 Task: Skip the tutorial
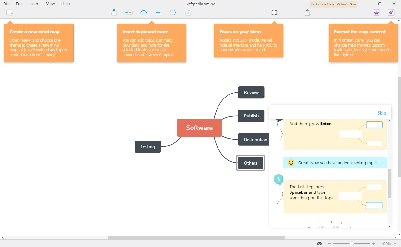(x=382, y=113)
